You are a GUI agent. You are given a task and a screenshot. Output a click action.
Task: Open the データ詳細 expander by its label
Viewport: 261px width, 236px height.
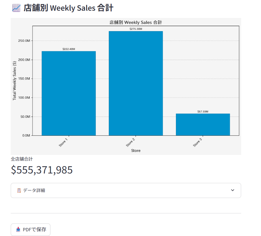34,190
